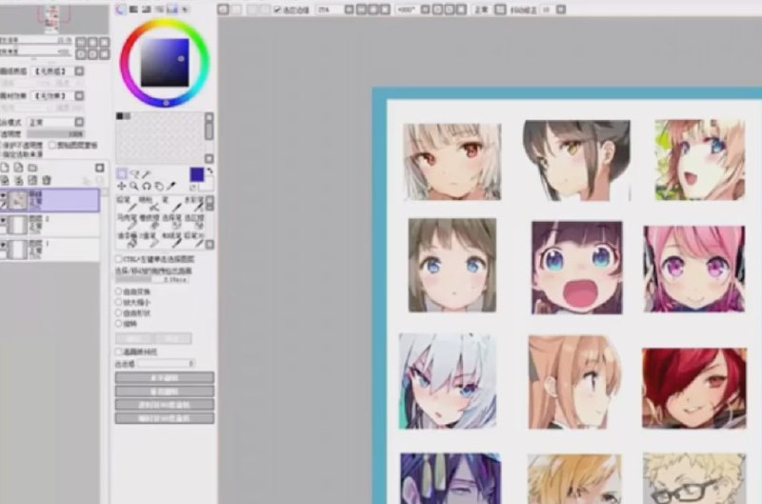Swap foreground and background colors arrow
762x504 pixels.
coord(210,171)
